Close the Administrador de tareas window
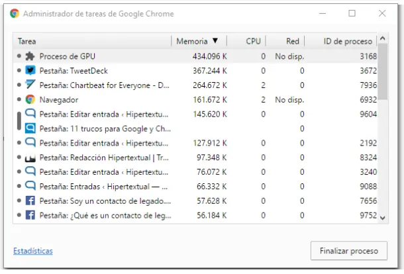This screenshot has width=404, height=274. click(382, 13)
